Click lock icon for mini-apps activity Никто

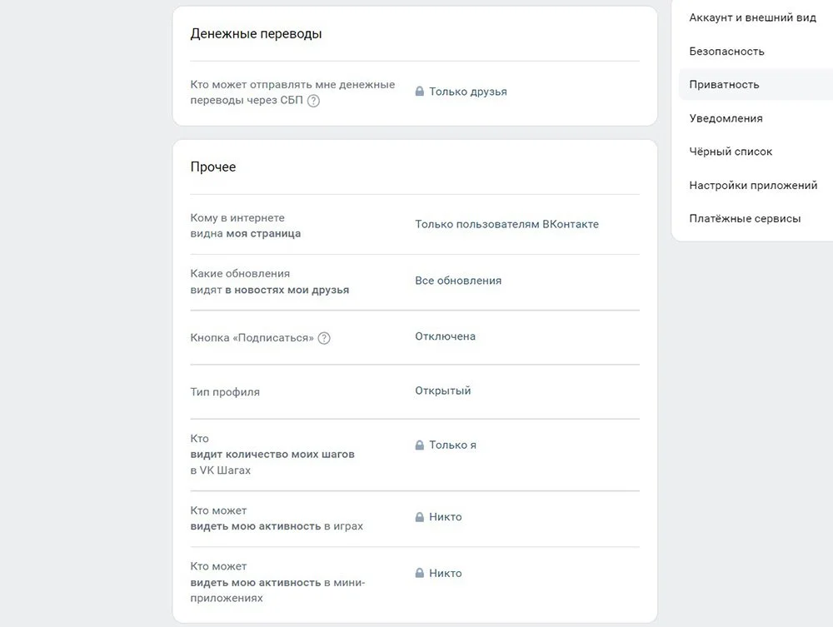[x=420, y=573]
